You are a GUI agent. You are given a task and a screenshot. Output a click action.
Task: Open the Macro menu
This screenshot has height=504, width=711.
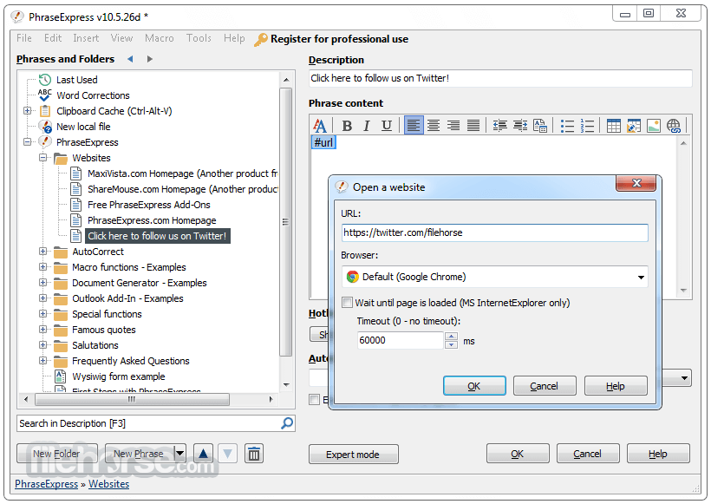(x=160, y=38)
